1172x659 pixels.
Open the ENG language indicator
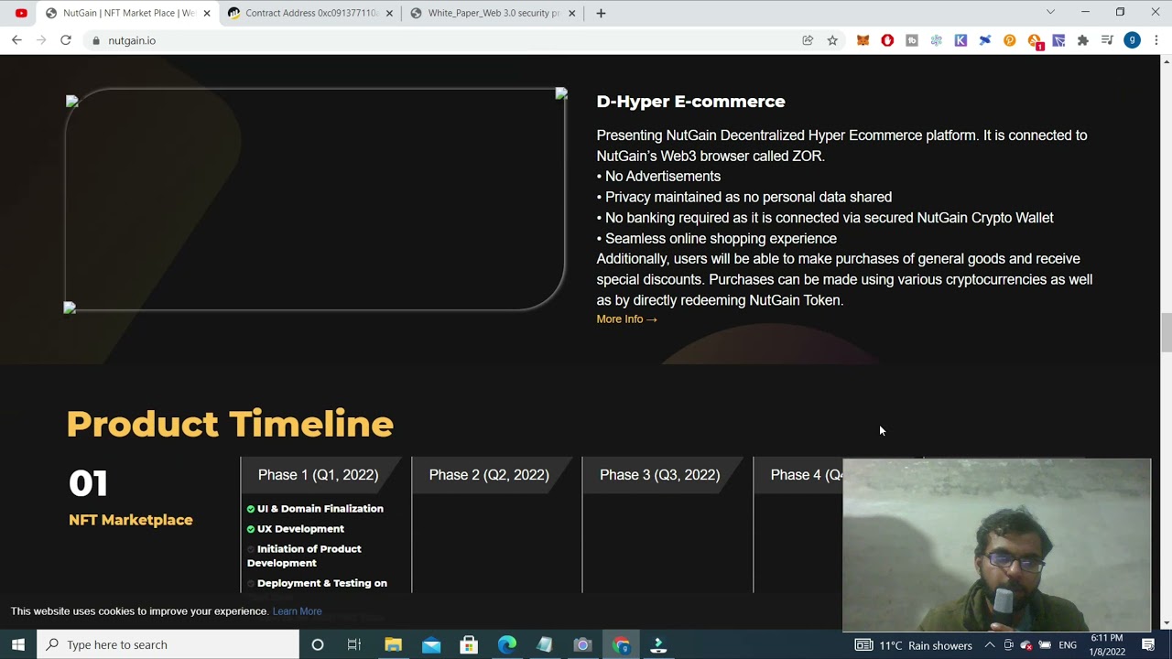pyautogui.click(x=1068, y=645)
